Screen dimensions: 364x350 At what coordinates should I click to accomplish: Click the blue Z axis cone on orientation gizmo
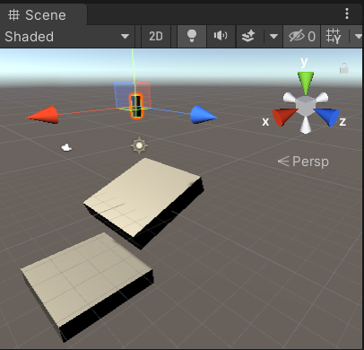pos(327,117)
